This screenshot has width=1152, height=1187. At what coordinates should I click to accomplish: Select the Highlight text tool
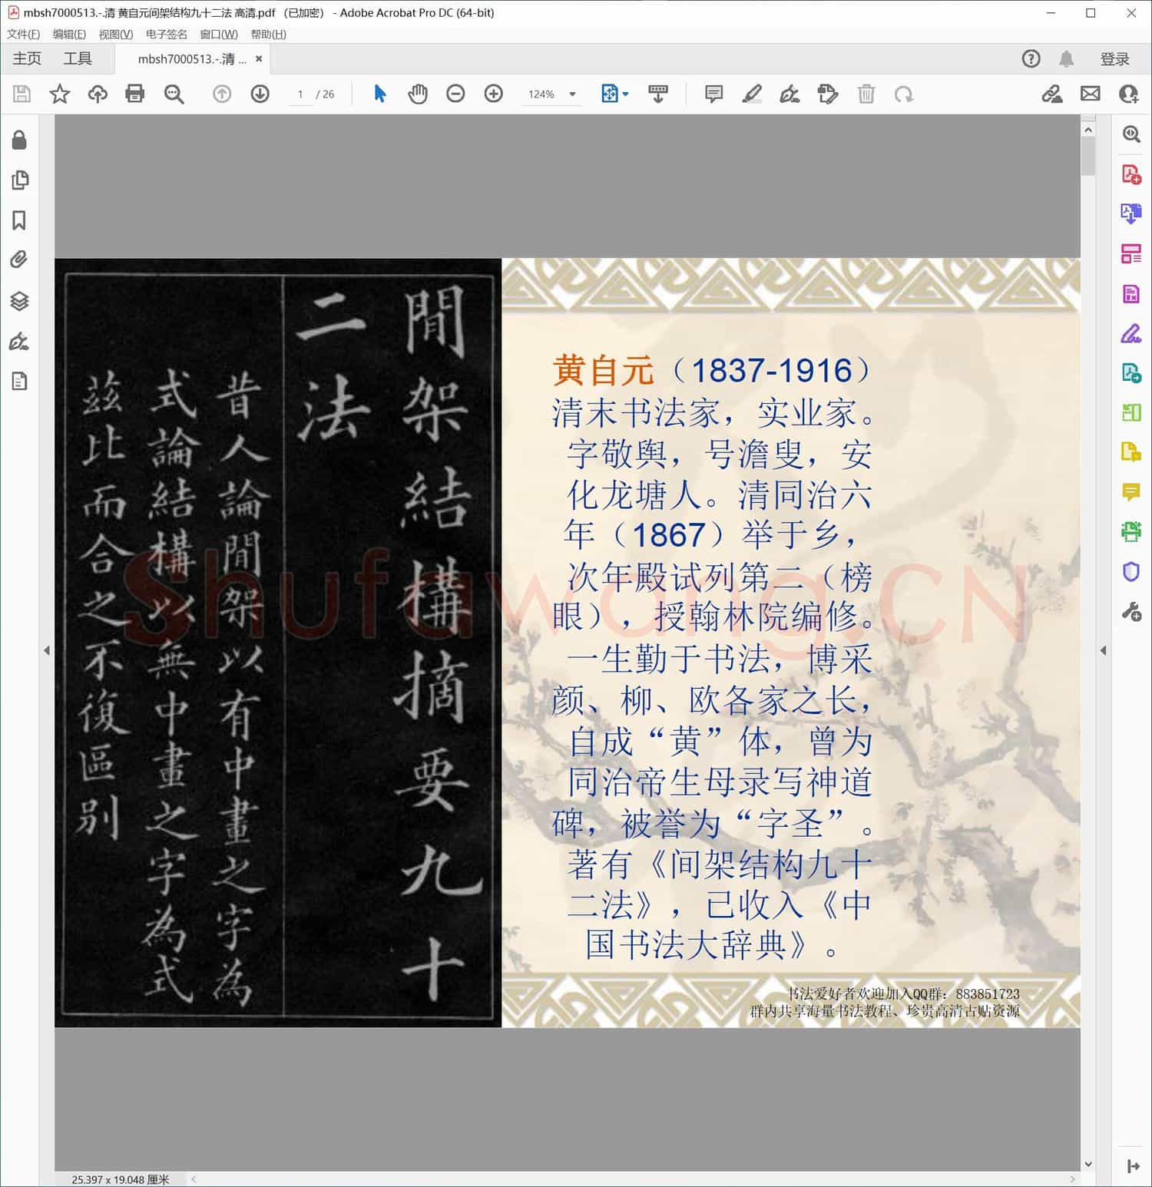753,94
